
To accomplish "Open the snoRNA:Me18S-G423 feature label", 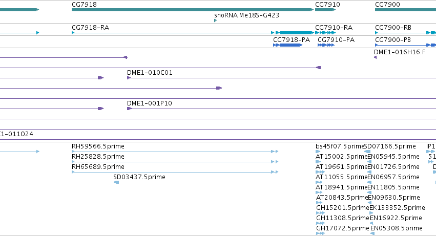I will 246,15.
